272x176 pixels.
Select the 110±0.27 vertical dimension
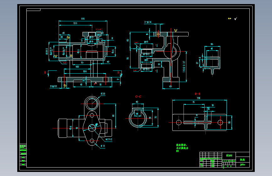(x=184, y=66)
